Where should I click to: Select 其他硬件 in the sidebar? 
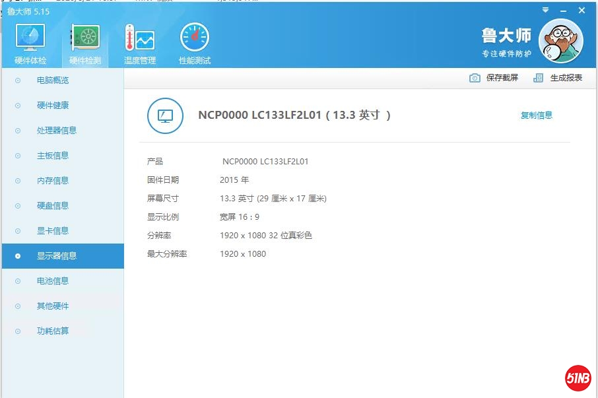click(63, 306)
